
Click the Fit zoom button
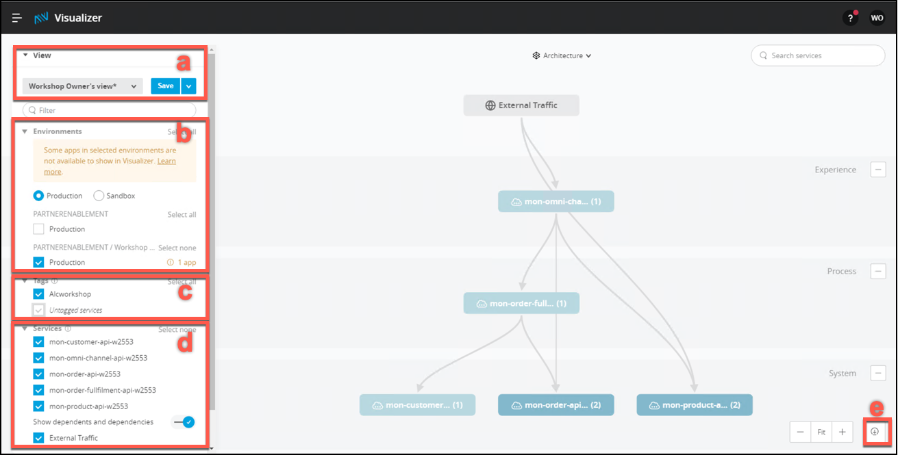(x=821, y=432)
